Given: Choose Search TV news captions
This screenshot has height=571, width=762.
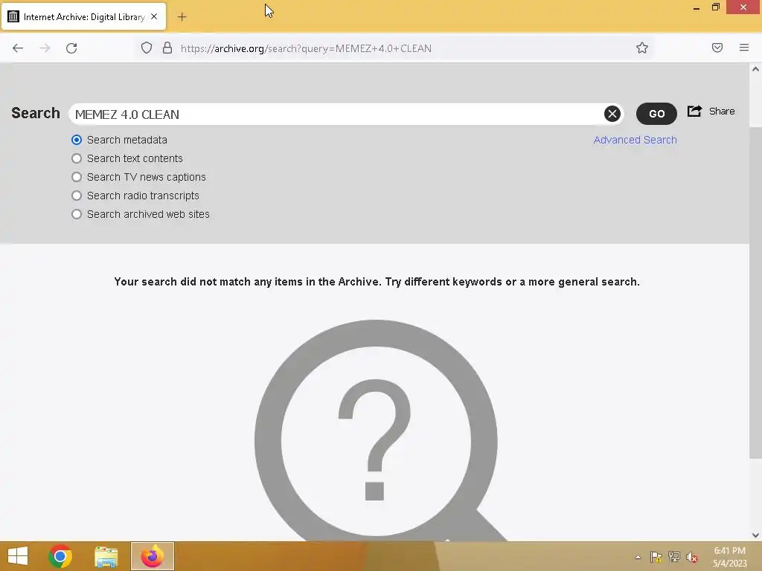Looking at the screenshot, I should point(77,177).
